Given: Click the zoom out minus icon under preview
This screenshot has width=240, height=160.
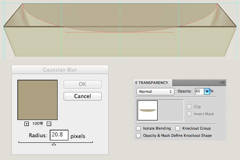Looking at the screenshot, I should pyautogui.click(x=49, y=124).
